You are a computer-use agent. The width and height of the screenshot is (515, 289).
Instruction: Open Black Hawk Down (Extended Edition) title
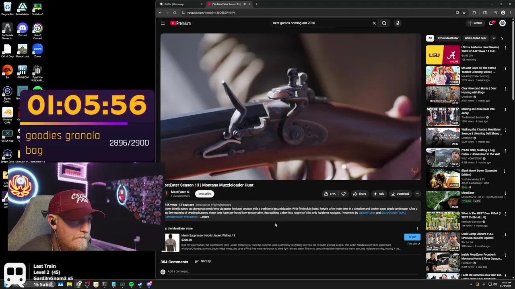(479, 173)
